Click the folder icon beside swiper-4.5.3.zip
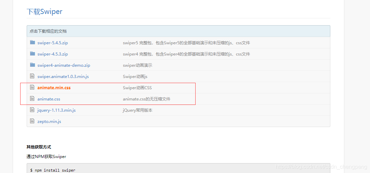 click(x=32, y=54)
